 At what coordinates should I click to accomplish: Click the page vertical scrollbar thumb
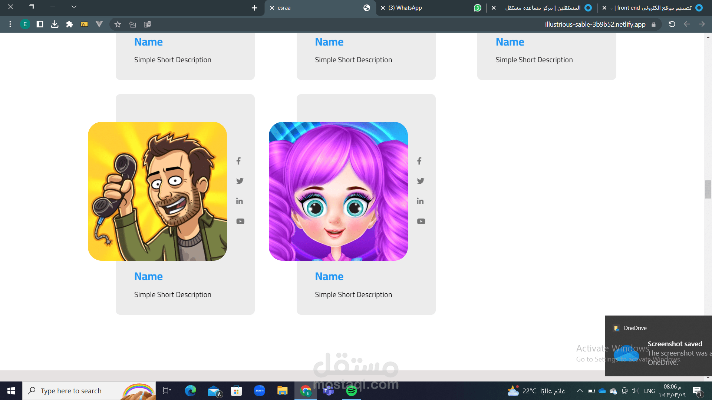pos(708,189)
